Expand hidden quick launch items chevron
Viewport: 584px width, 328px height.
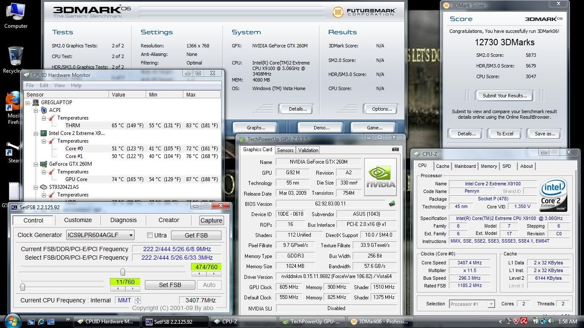(x=67, y=319)
